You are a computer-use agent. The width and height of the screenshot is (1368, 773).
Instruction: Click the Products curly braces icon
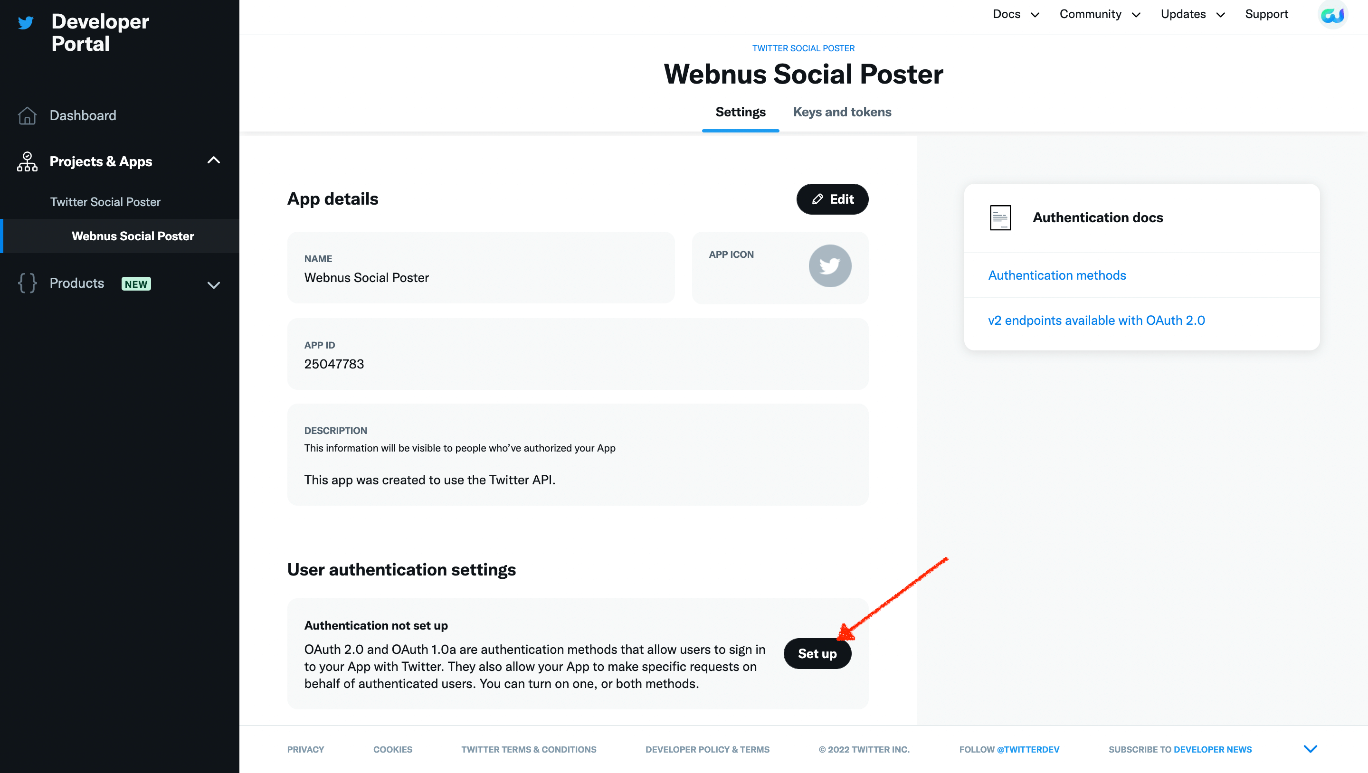point(27,283)
